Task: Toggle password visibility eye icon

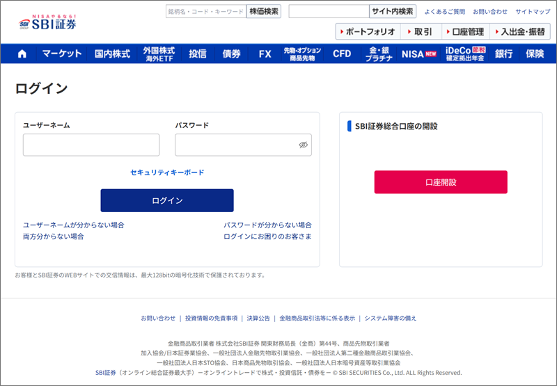Action: tap(303, 145)
